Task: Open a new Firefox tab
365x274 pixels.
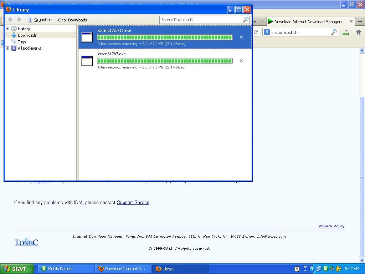Action: 360,21
